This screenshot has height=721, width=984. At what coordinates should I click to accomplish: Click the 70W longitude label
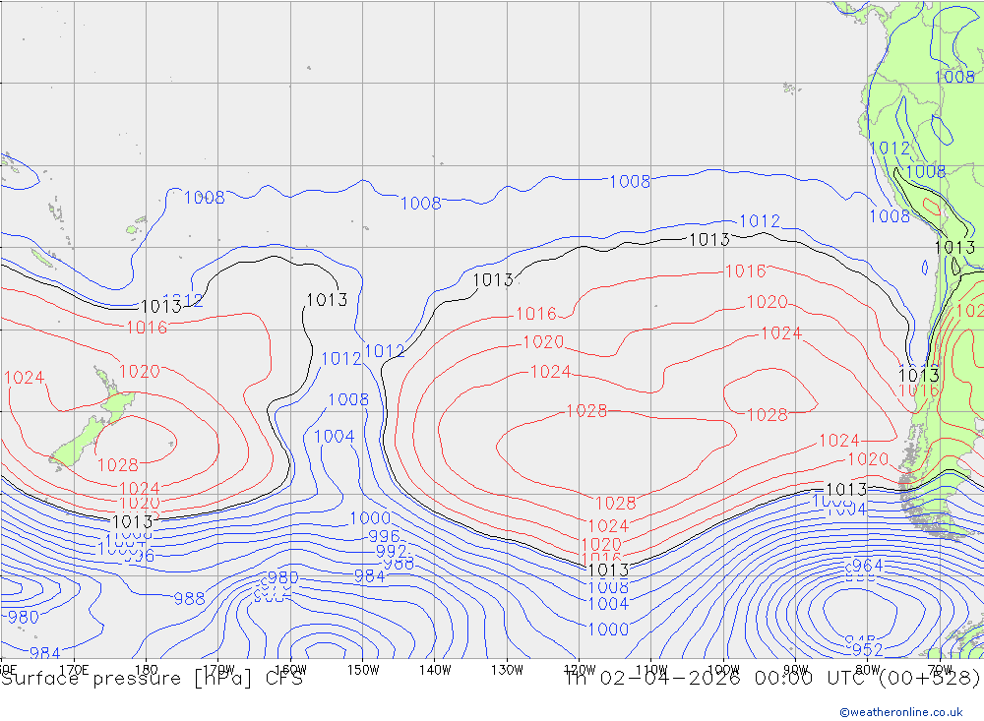coord(940,670)
